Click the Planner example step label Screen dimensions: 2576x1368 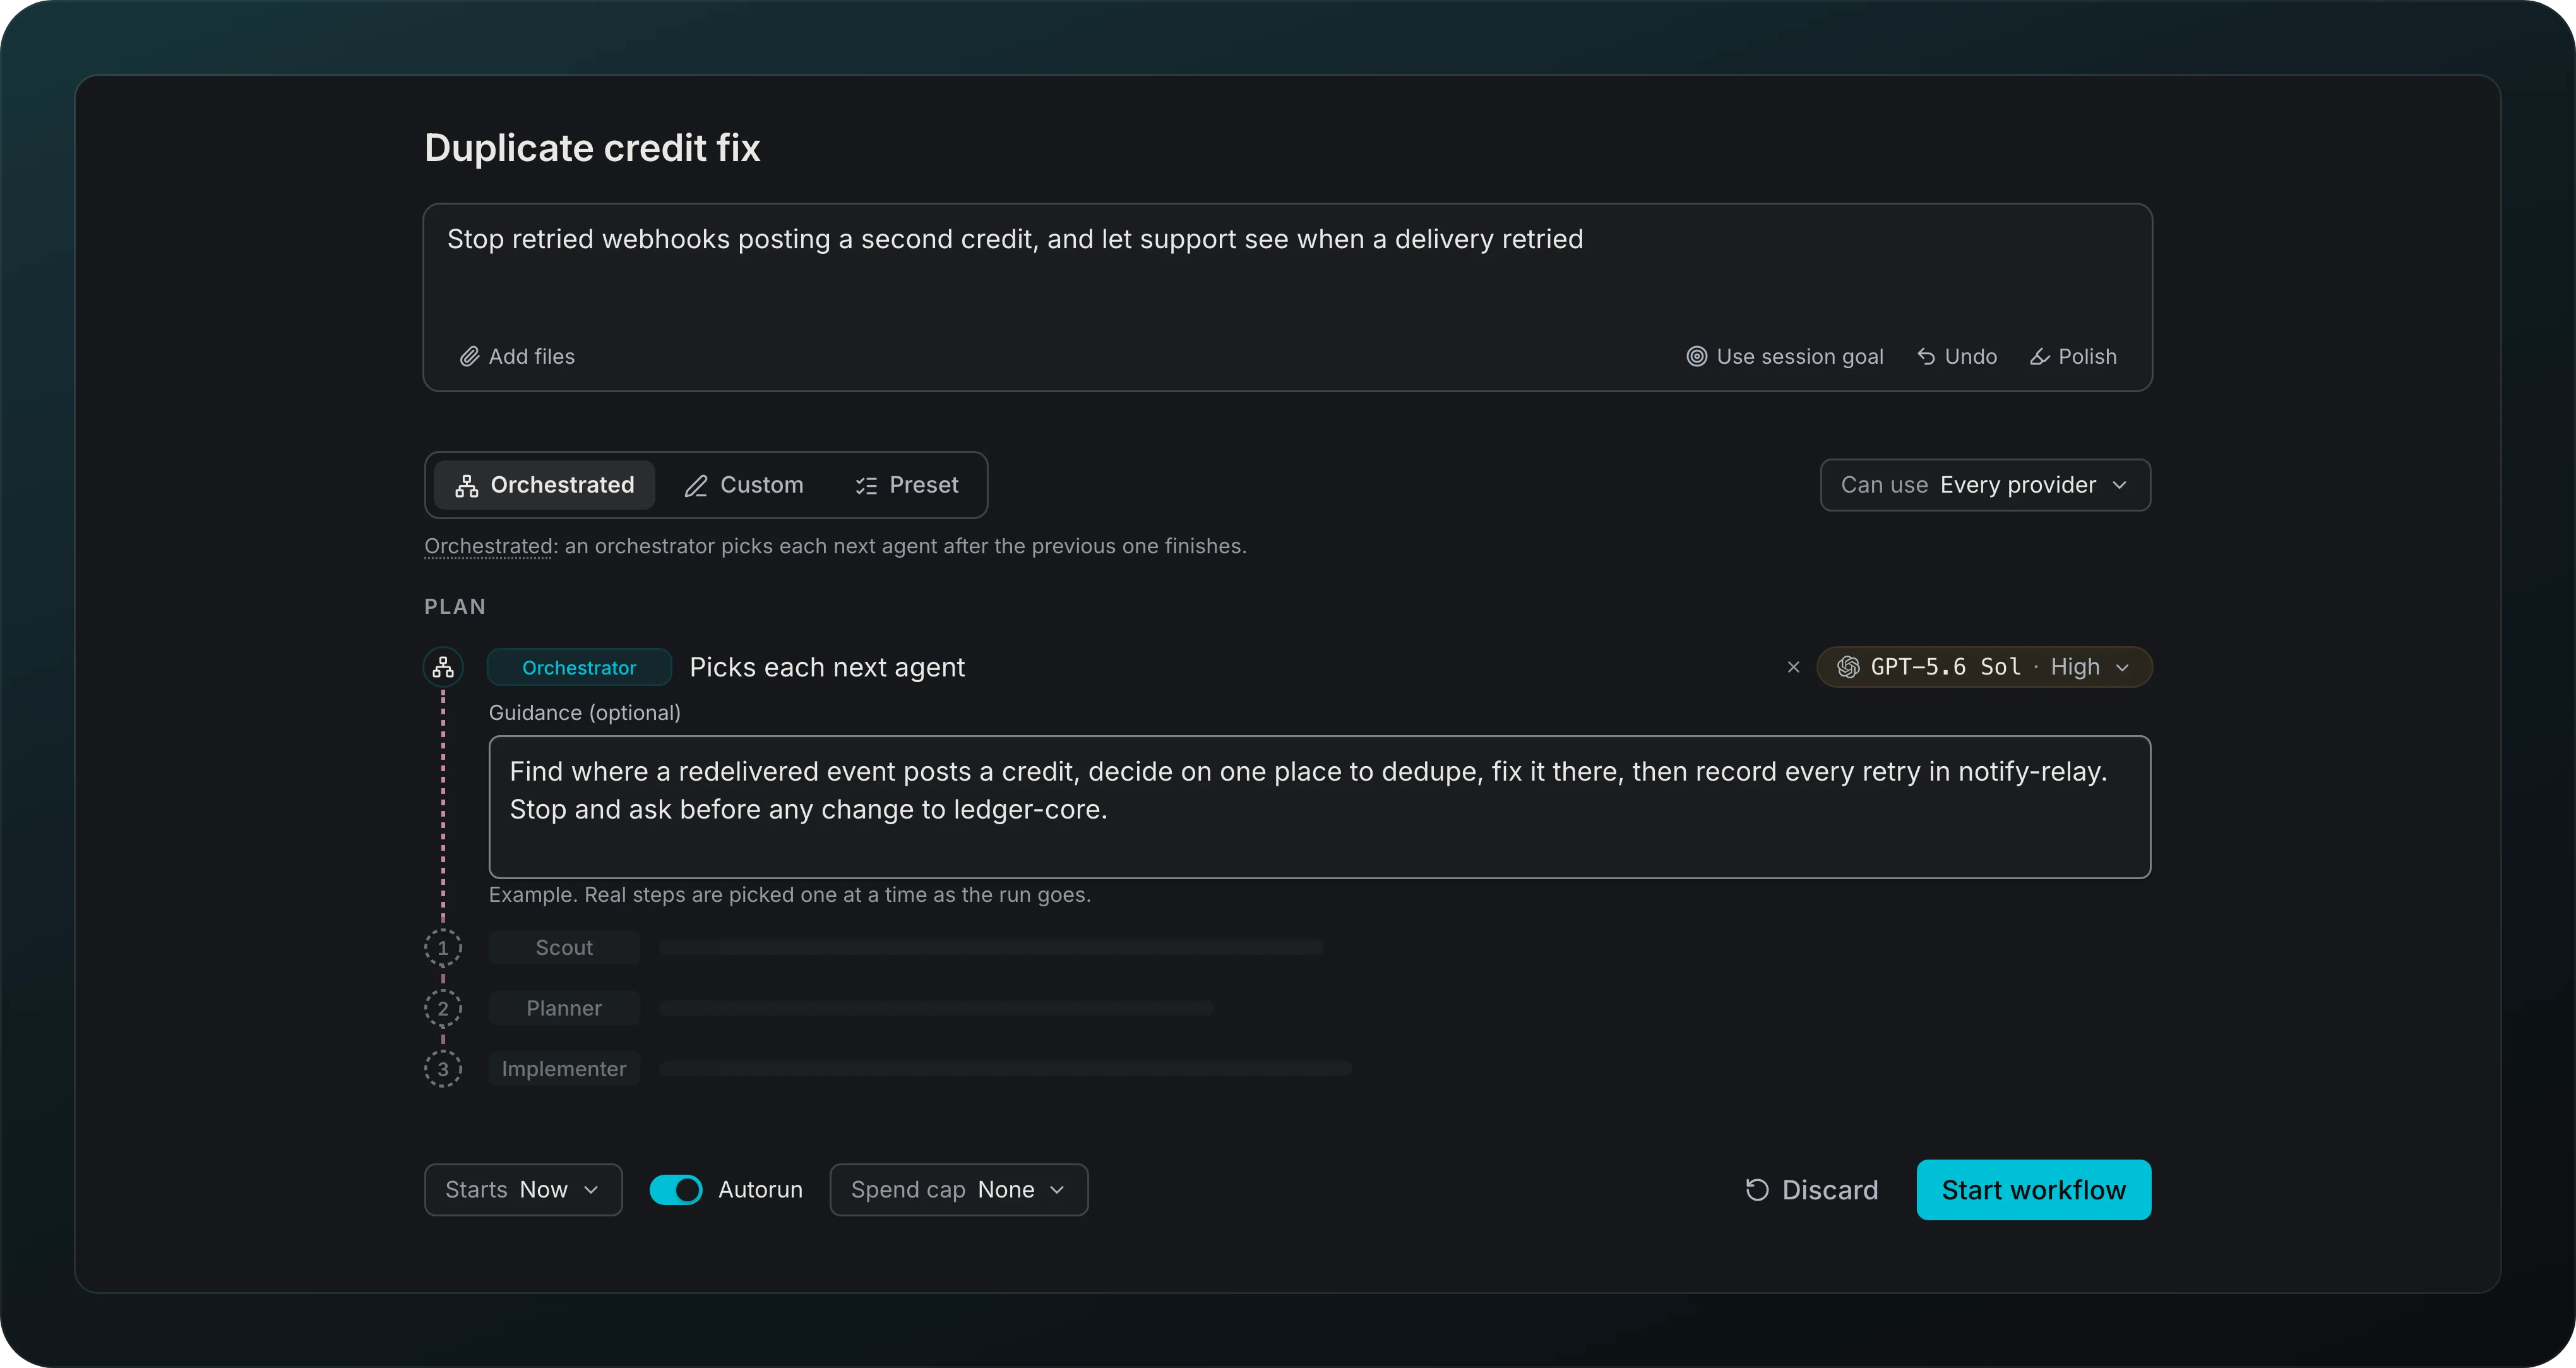pyautogui.click(x=564, y=1008)
